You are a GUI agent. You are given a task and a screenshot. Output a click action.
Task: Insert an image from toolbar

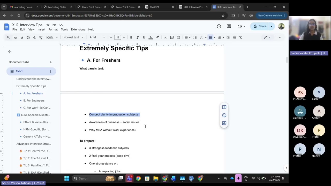[x=178, y=37]
